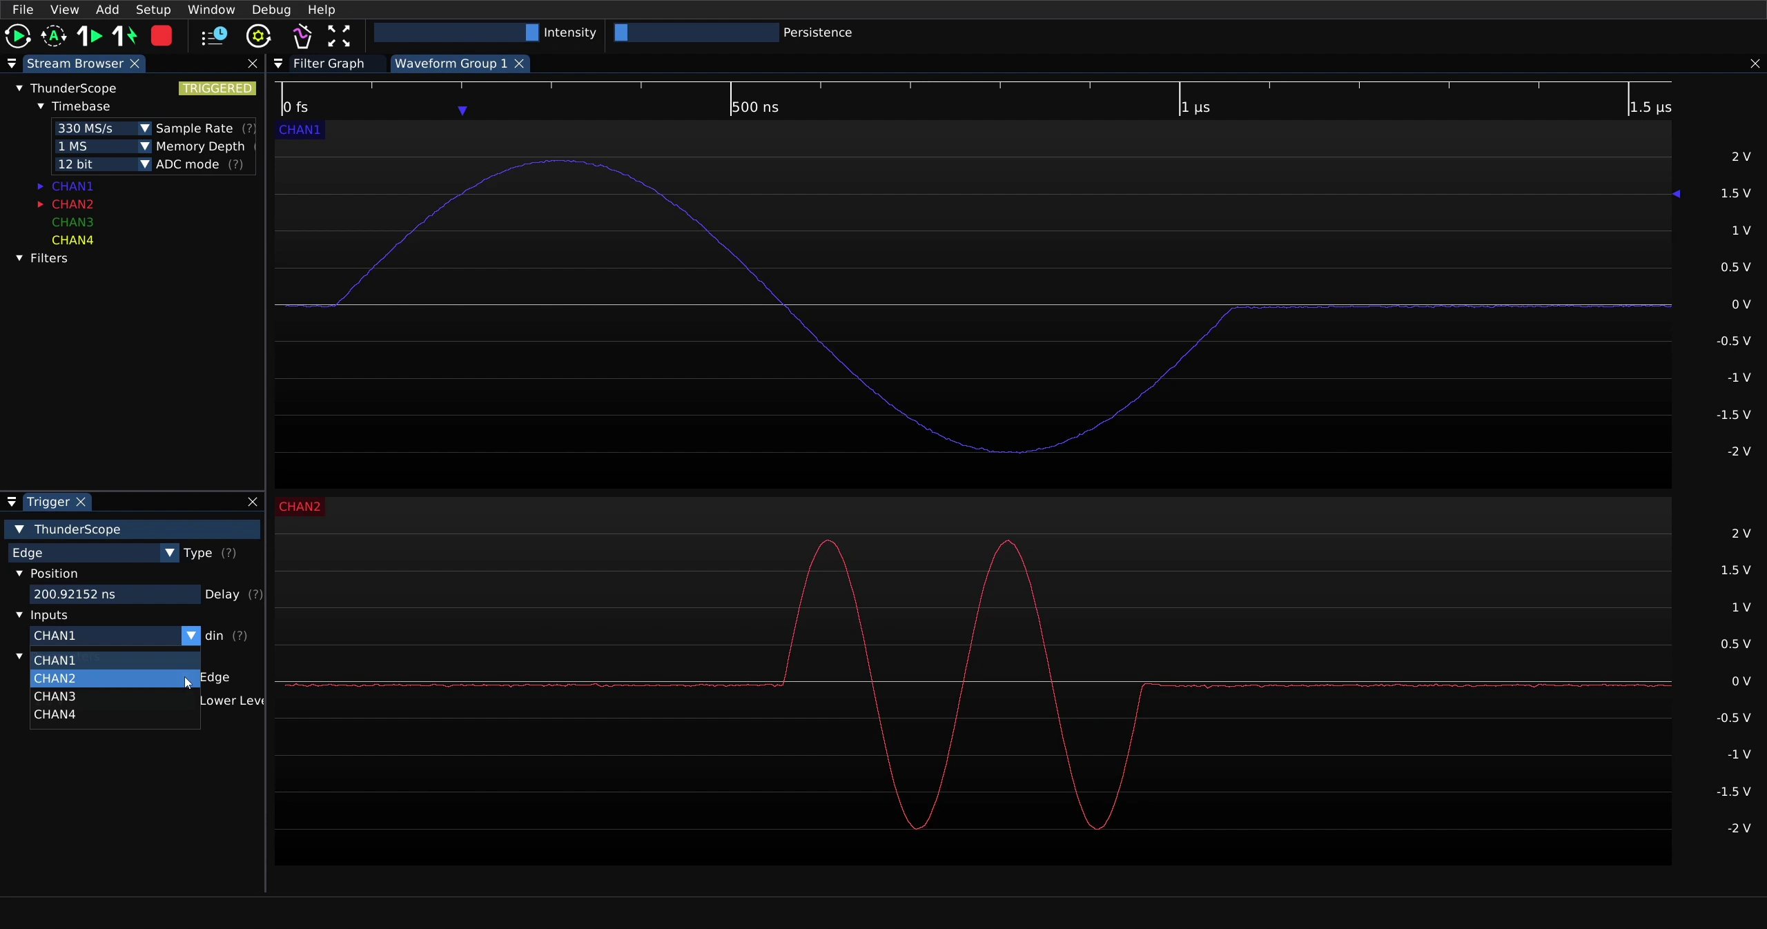The image size is (1767, 929).
Task: Toggle fullscreen with the expand arrows icon
Action: pyautogui.click(x=339, y=36)
